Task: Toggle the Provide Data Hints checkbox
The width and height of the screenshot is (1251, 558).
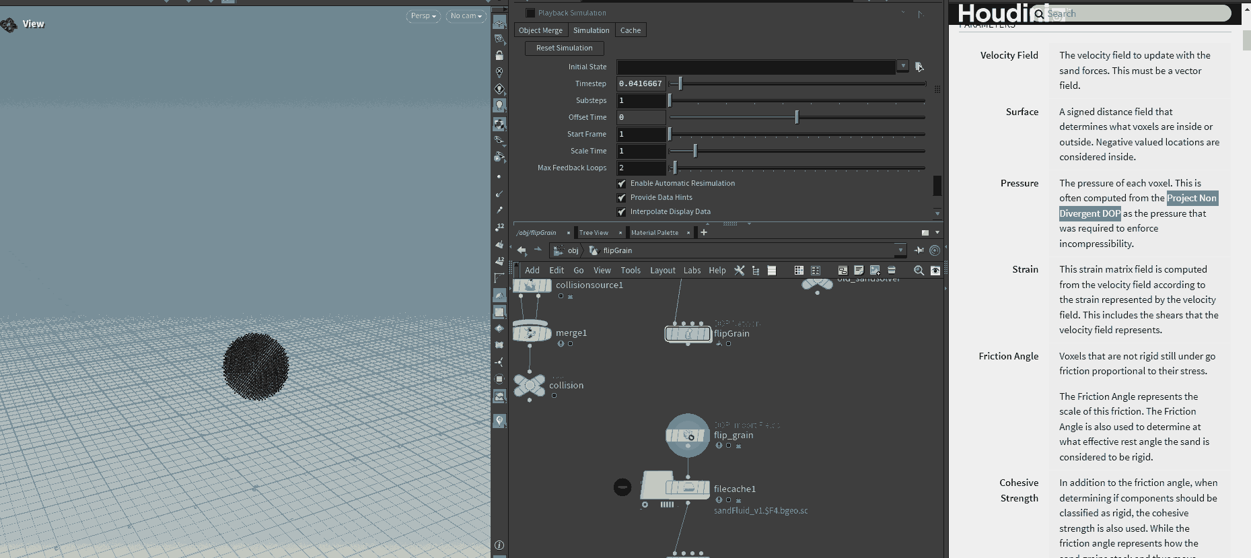Action: (x=622, y=198)
